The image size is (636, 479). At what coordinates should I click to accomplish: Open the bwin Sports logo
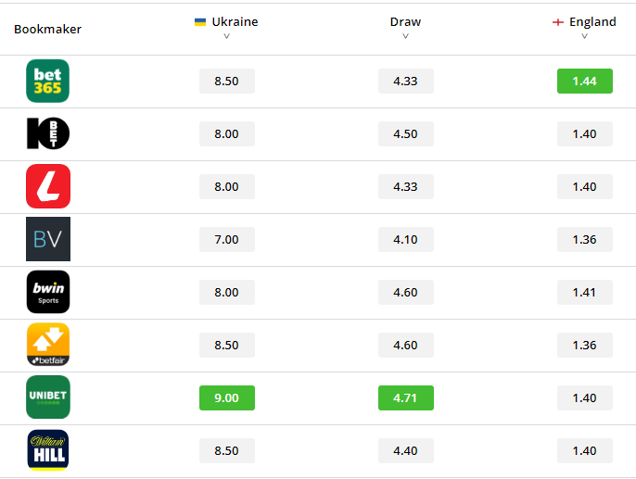point(48,292)
